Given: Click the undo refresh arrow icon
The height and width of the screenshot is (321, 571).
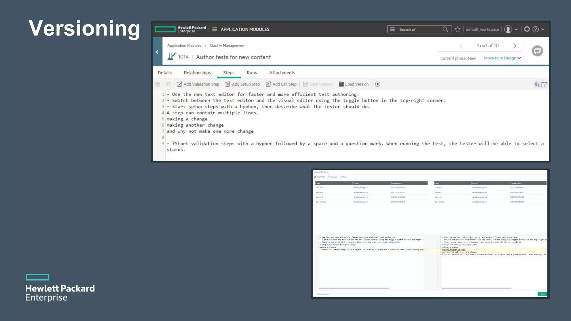Looking at the screenshot, I should tap(168, 84).
